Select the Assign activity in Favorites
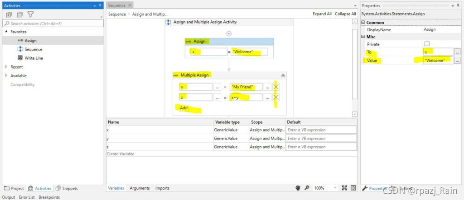 [30, 41]
